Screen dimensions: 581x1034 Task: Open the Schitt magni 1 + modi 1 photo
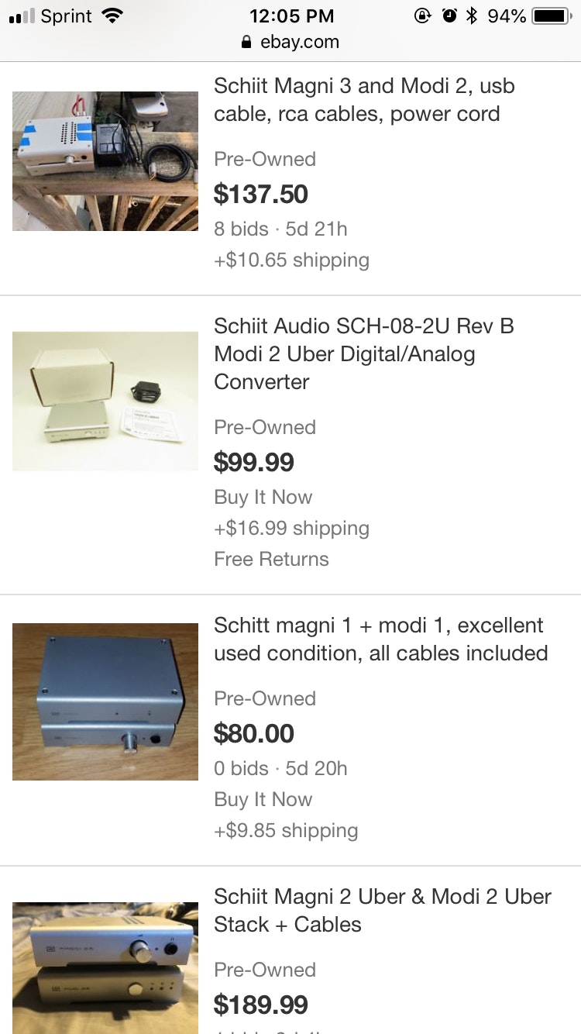pos(105,701)
